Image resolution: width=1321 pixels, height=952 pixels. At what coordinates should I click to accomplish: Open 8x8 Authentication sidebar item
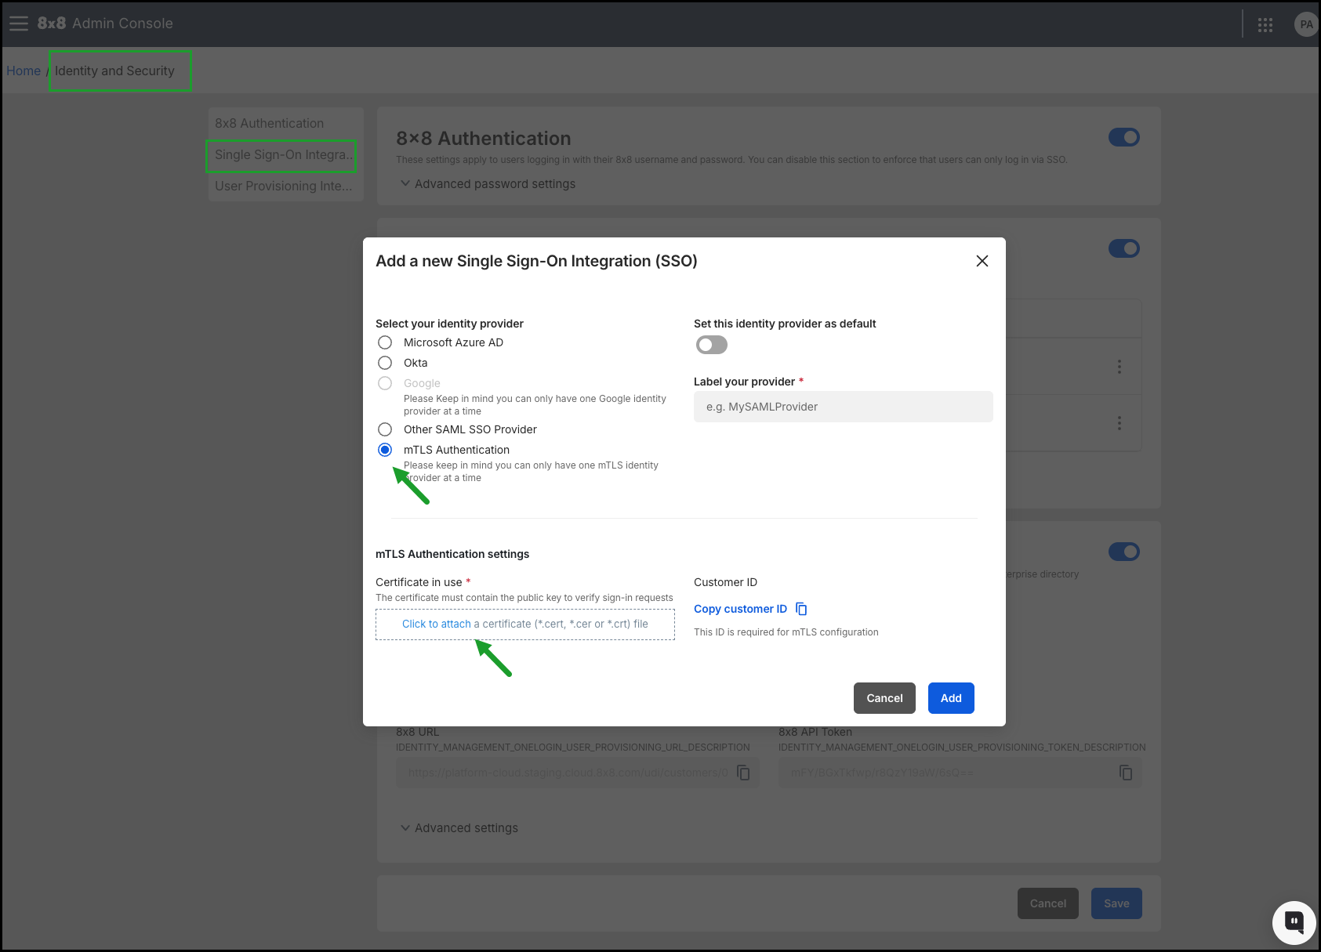(270, 124)
